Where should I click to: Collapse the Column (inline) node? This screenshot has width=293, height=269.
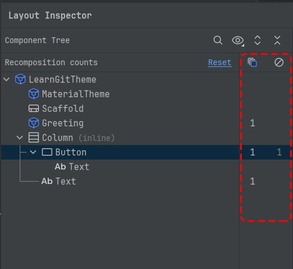click(20, 137)
